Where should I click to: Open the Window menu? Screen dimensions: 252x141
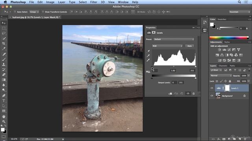coord(123,2)
